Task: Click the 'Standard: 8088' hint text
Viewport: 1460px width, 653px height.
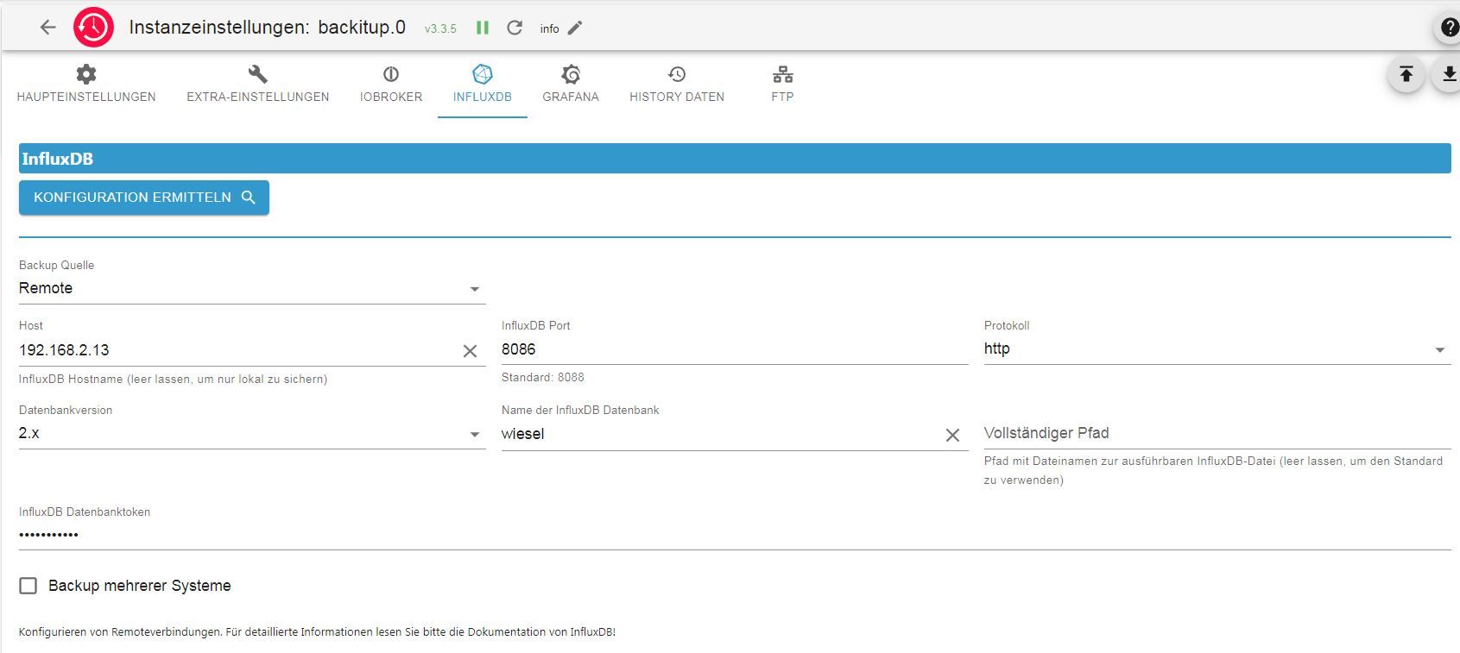Action: [x=543, y=377]
